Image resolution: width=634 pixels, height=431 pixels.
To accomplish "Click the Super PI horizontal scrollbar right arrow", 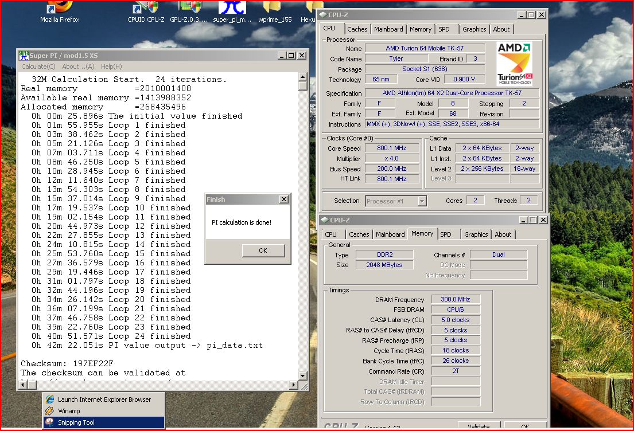I will 294,385.
